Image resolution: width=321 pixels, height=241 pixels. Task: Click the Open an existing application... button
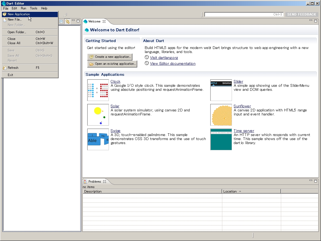click(x=112, y=64)
